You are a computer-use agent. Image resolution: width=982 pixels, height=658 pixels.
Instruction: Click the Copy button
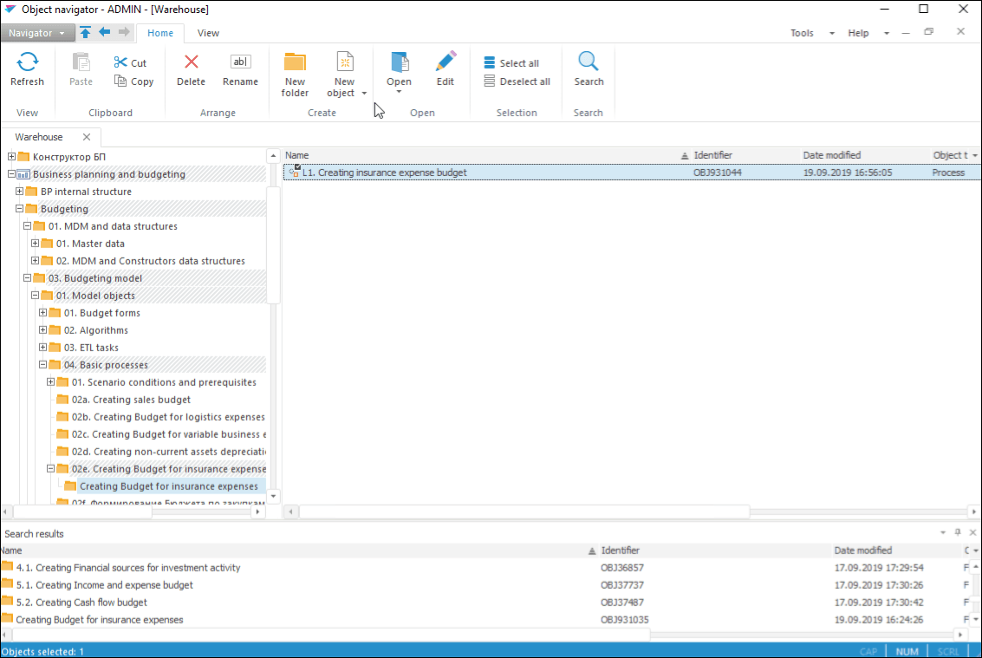[x=133, y=81]
